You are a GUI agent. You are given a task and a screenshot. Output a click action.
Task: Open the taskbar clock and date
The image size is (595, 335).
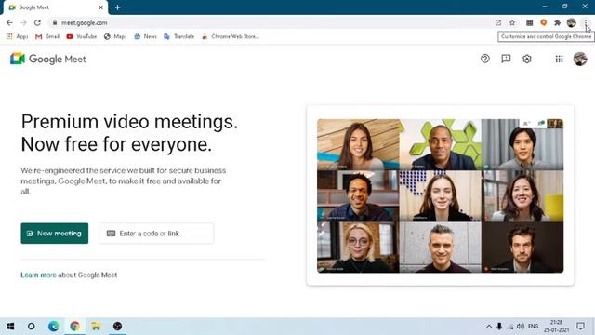coord(556,327)
